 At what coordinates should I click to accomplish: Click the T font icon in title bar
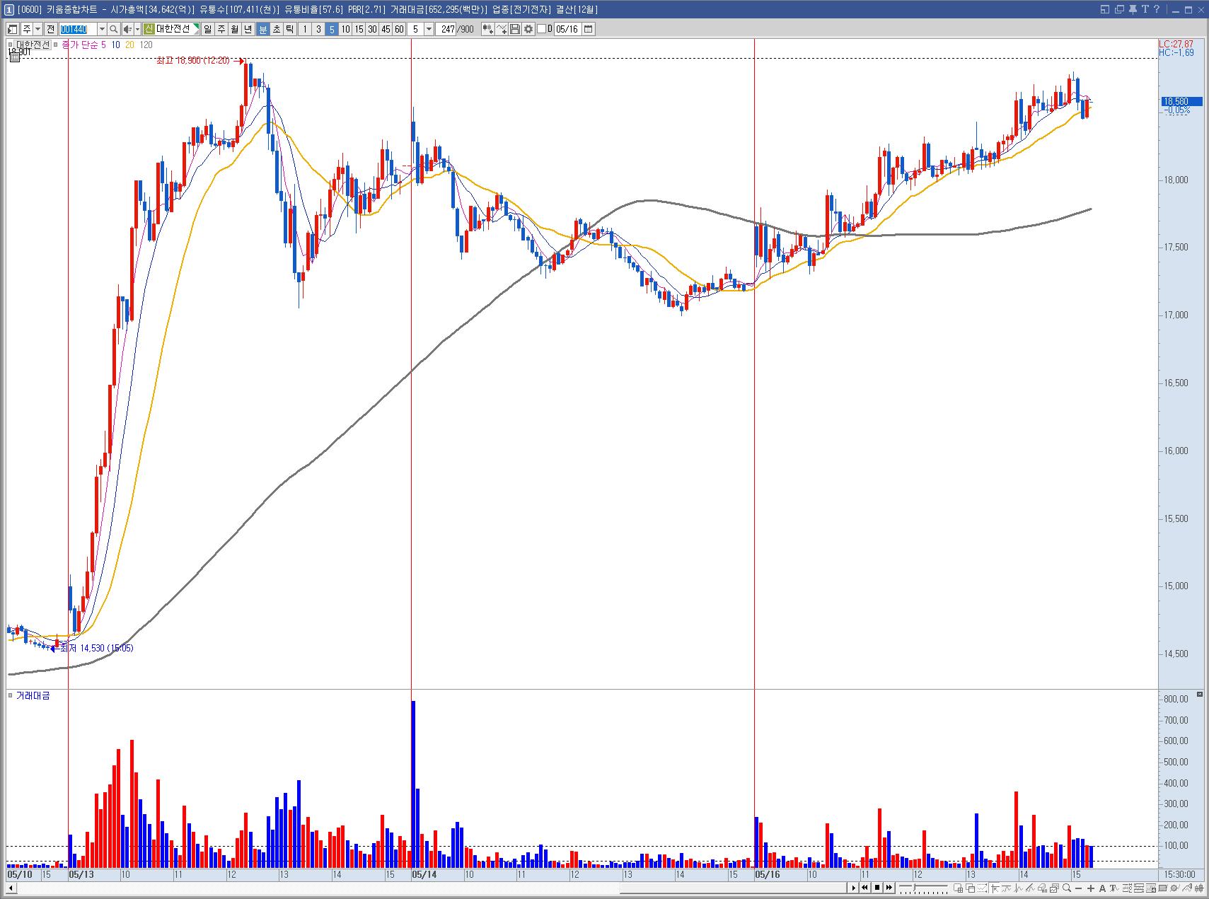pyautogui.click(x=1144, y=9)
